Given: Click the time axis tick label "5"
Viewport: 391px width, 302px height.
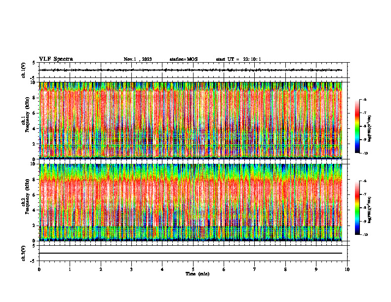Looking at the screenshot, I should 193,269.
